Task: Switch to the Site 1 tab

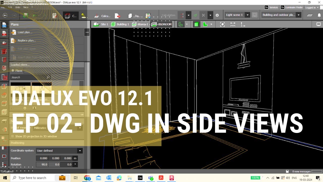Action: tap(101, 24)
